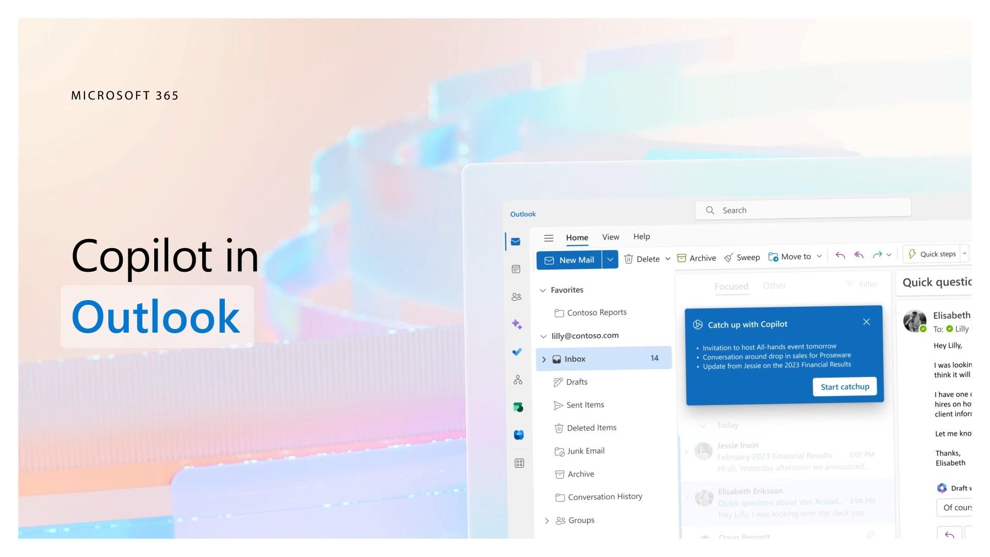
Task: Open the Org Explorer sidebar icon
Action: pos(518,380)
